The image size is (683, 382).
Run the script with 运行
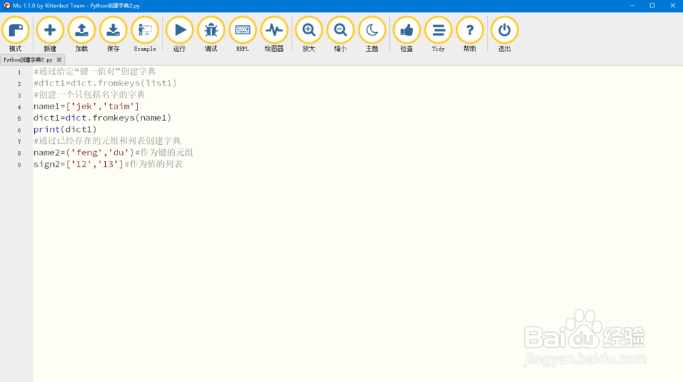179,34
